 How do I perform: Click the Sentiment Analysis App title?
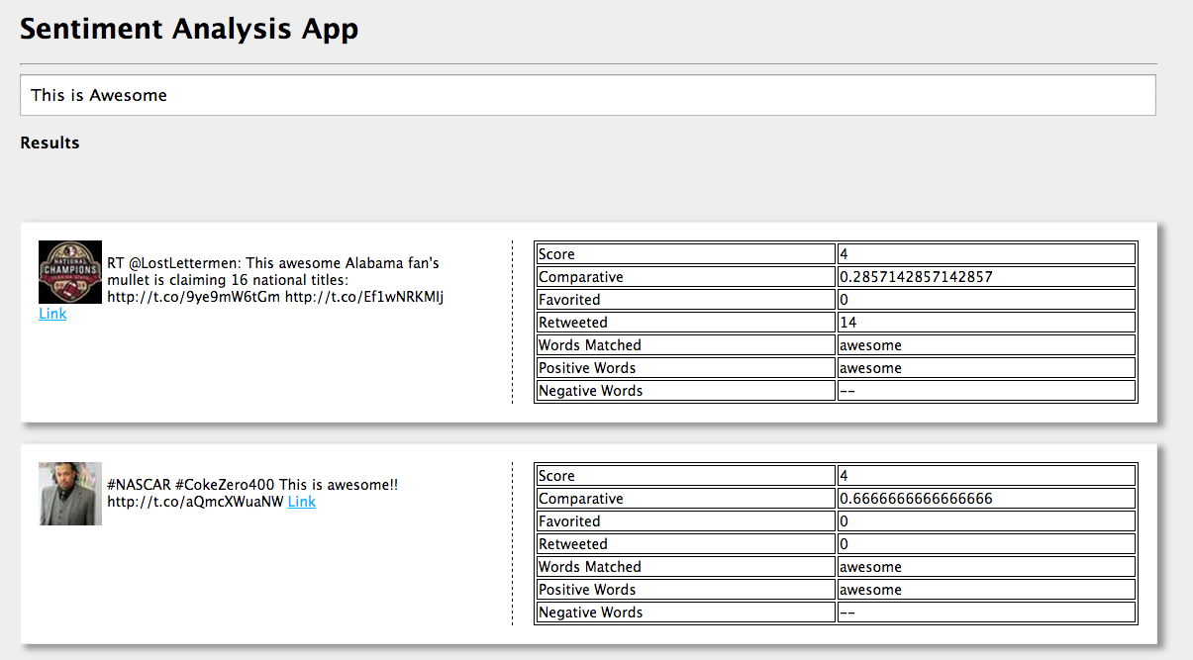click(188, 29)
